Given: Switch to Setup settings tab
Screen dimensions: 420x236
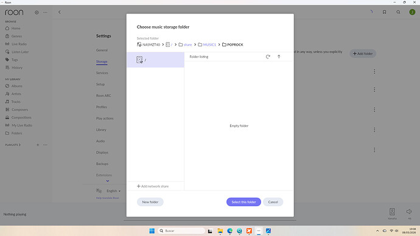Looking at the screenshot, I should 100,85.
